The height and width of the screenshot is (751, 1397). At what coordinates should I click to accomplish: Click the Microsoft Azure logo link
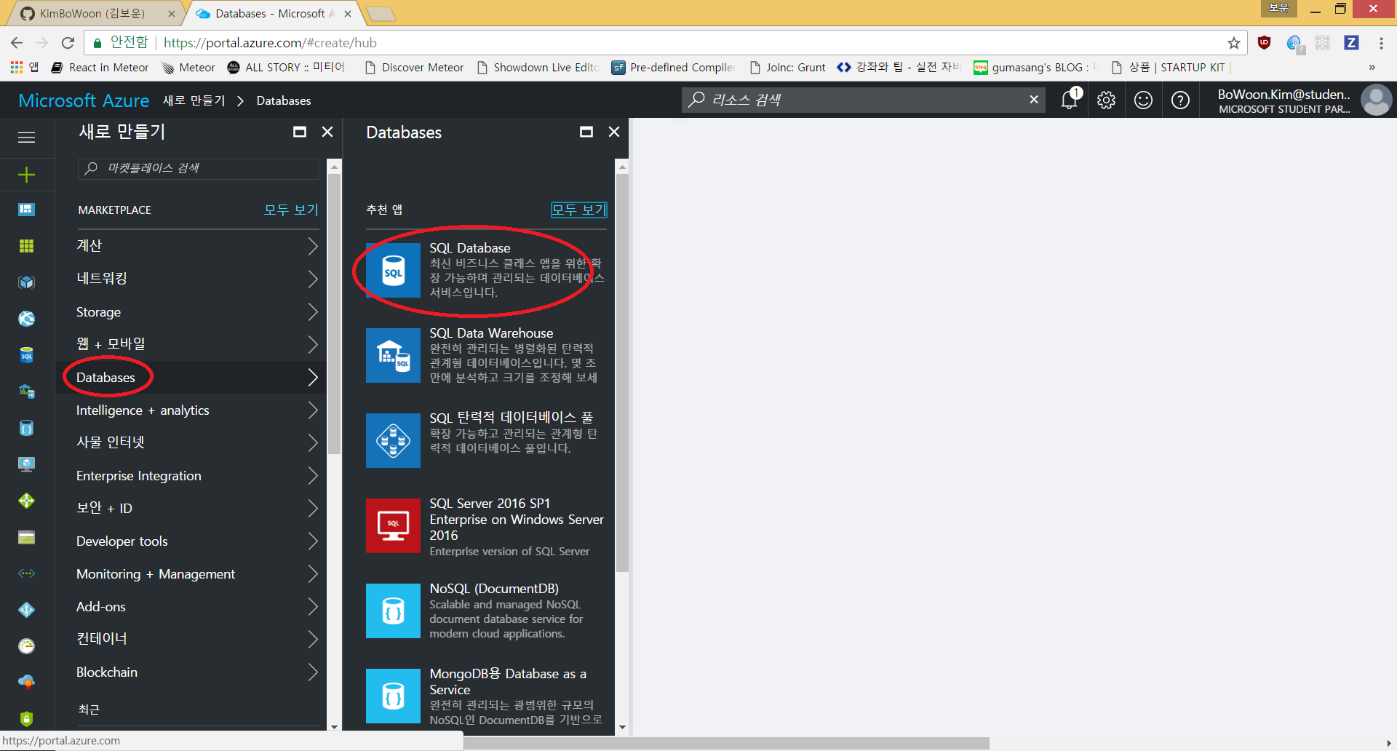coord(84,100)
